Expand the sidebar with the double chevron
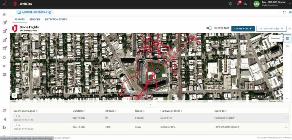Image resolution: width=292 pixels, height=140 pixels. pyautogui.click(x=4, y=136)
